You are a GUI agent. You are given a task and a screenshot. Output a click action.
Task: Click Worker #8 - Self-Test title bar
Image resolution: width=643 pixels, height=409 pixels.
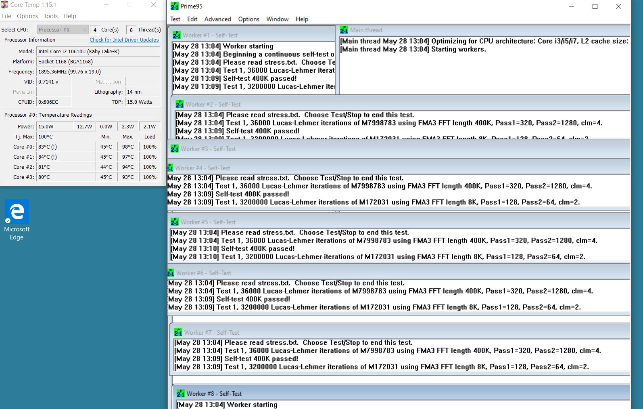[x=402, y=394]
